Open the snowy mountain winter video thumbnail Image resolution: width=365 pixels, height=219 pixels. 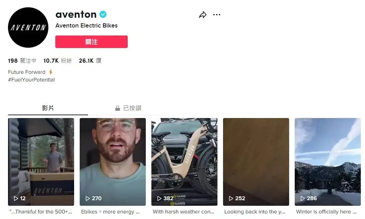tap(327, 162)
